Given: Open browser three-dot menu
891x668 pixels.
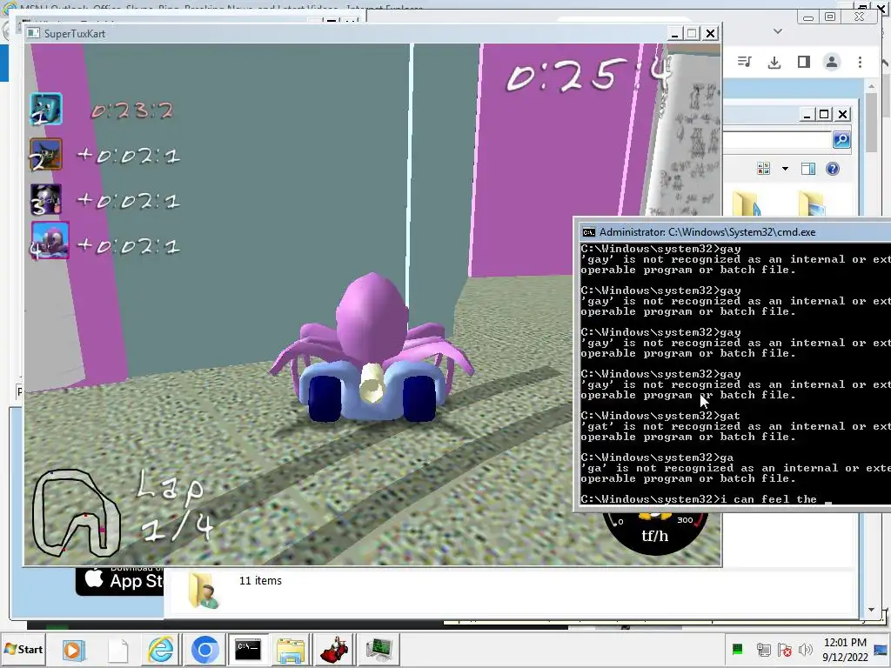Looking at the screenshot, I should coord(860,62).
